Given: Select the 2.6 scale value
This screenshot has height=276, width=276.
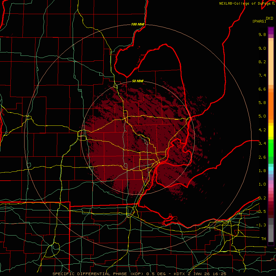Looking at the screenshot, I should 262,157.
